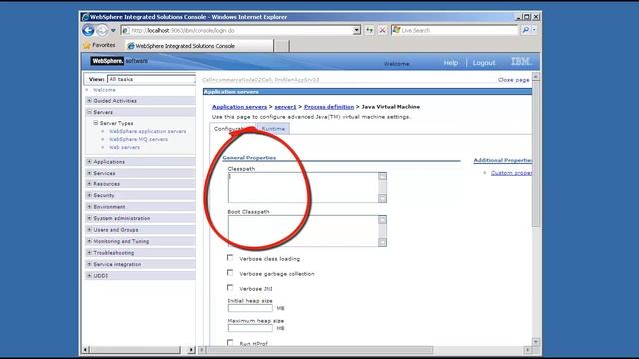639x359 pixels.
Task: Open the View All tasks dropdown
Action: coord(151,79)
